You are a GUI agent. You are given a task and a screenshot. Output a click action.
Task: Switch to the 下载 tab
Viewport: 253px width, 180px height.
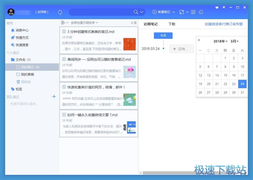(172, 24)
